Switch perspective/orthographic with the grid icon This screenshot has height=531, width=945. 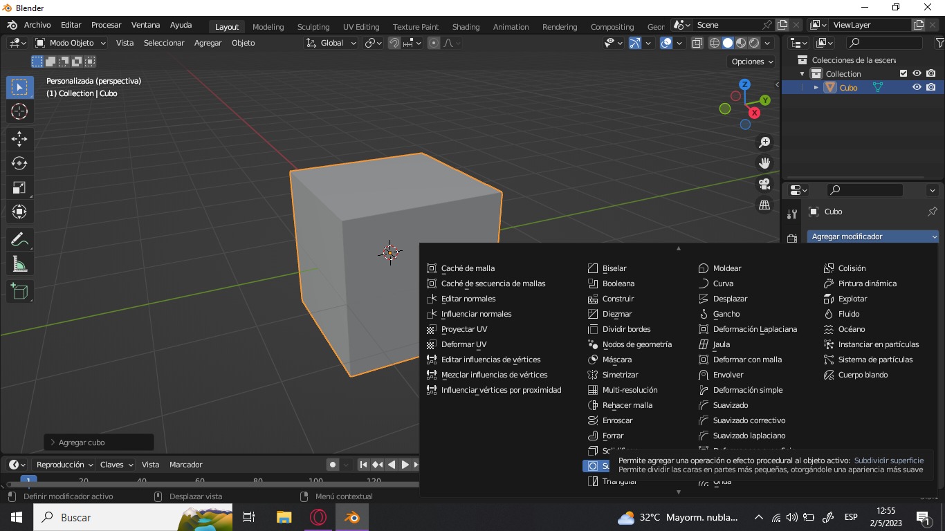(764, 205)
